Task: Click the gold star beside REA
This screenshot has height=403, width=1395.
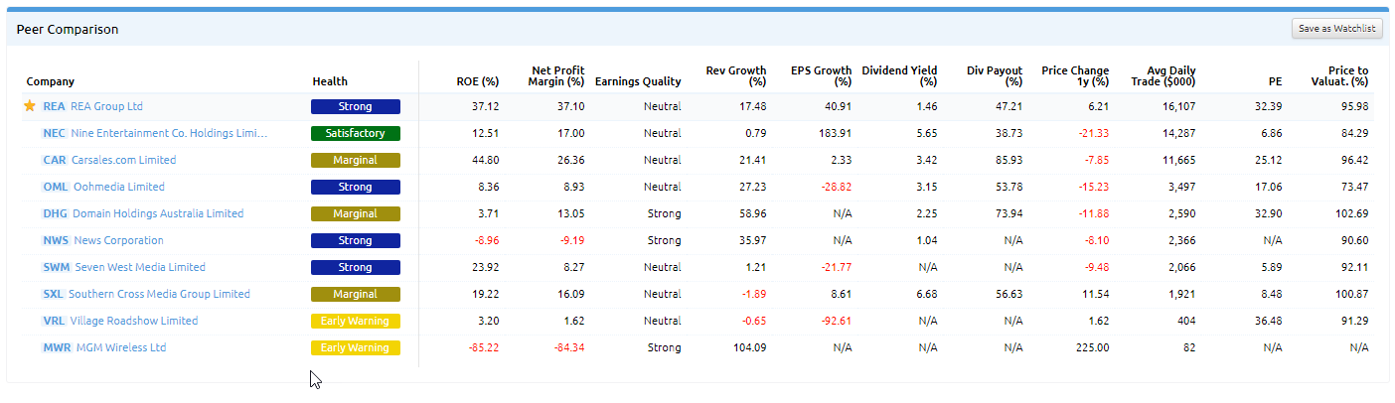Action: 30,106
